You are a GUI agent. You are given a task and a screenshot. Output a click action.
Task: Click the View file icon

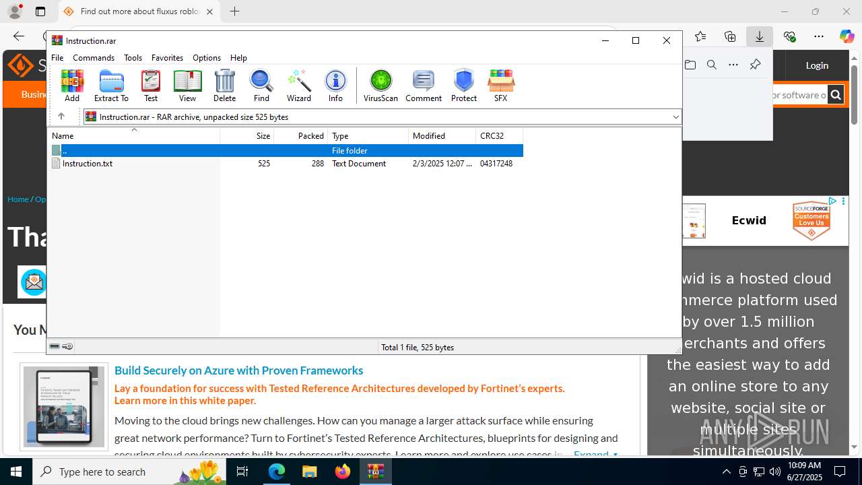point(187,86)
